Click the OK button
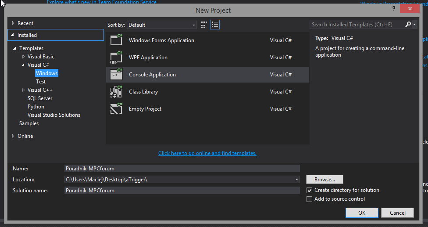Image resolution: width=428 pixels, height=227 pixels. point(362,213)
